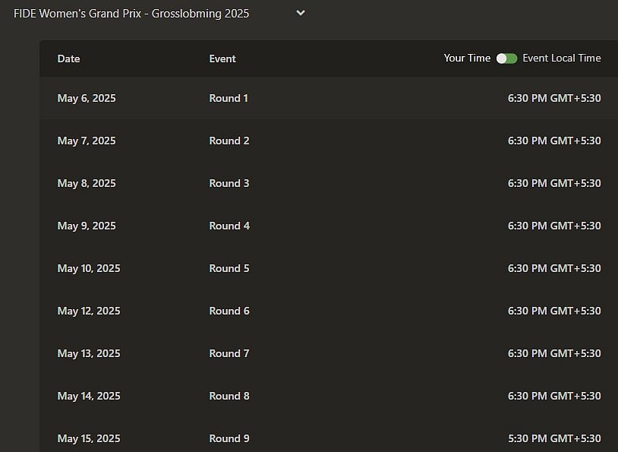The image size is (618, 452).
Task: Open Round 7 entry
Action: 229,354
